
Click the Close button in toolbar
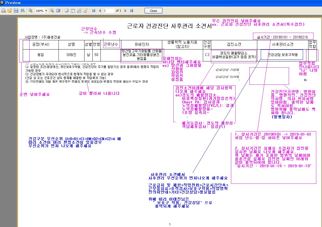[x=153, y=11]
